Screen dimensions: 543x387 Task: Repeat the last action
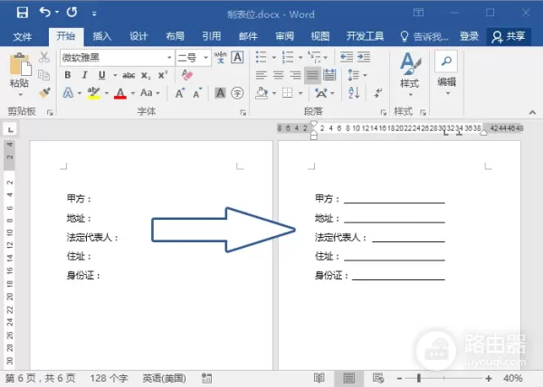(x=72, y=13)
